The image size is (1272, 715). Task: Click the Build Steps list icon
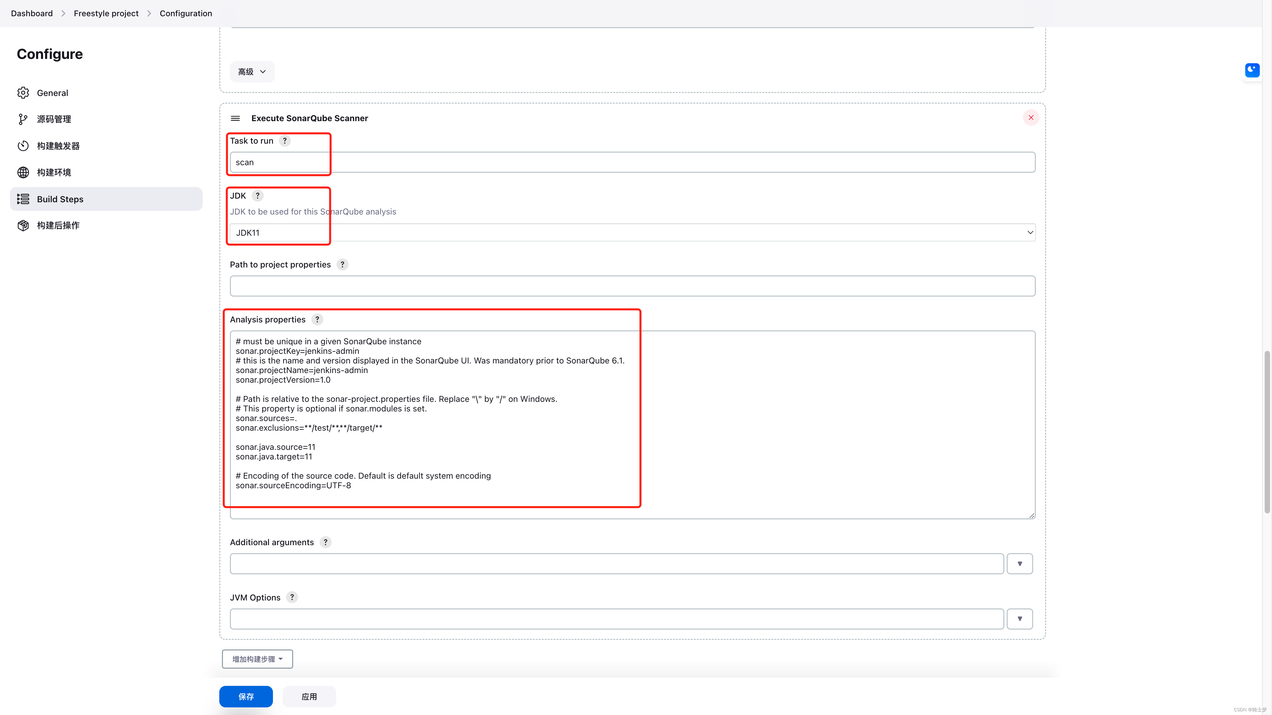tap(23, 199)
